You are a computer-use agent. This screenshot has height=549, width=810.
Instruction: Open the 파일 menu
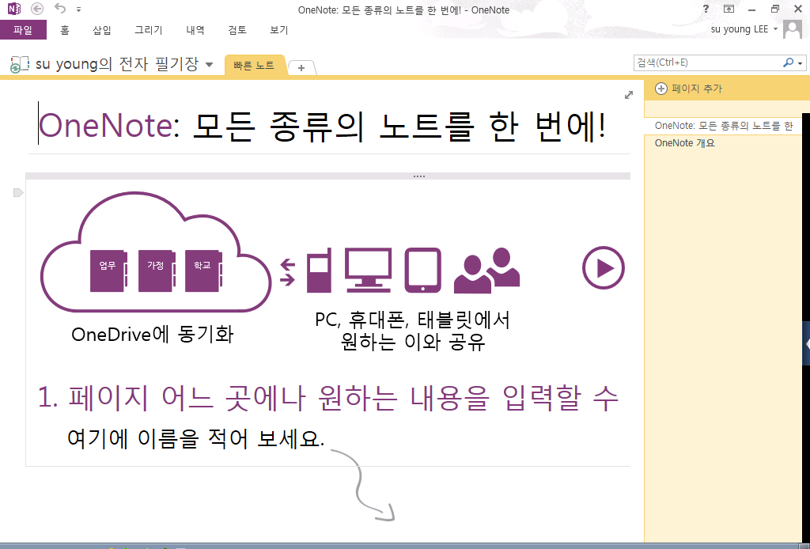click(23, 30)
